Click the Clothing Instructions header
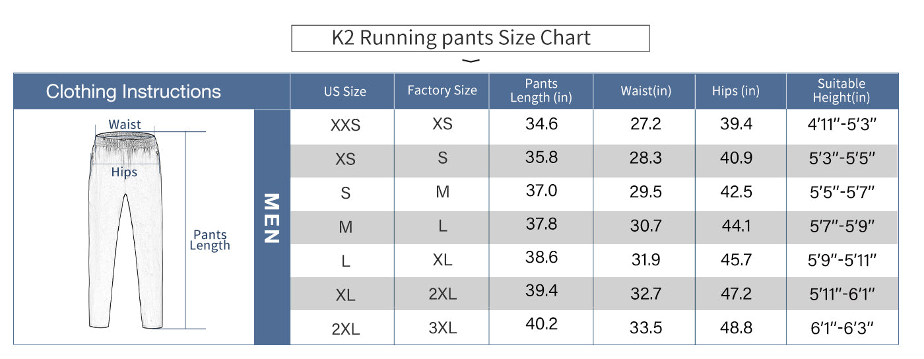Screen dimensions: 924x359 coord(133,91)
